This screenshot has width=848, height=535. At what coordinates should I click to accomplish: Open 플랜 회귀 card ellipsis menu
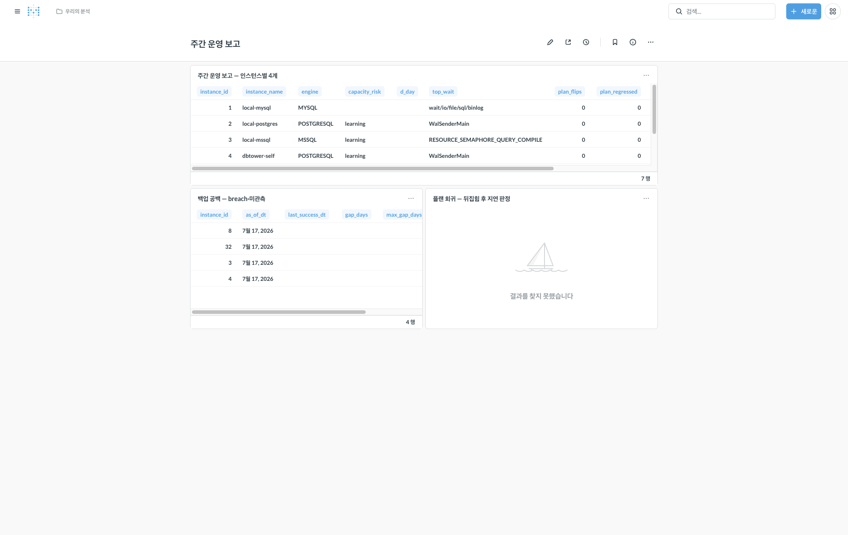point(646,198)
